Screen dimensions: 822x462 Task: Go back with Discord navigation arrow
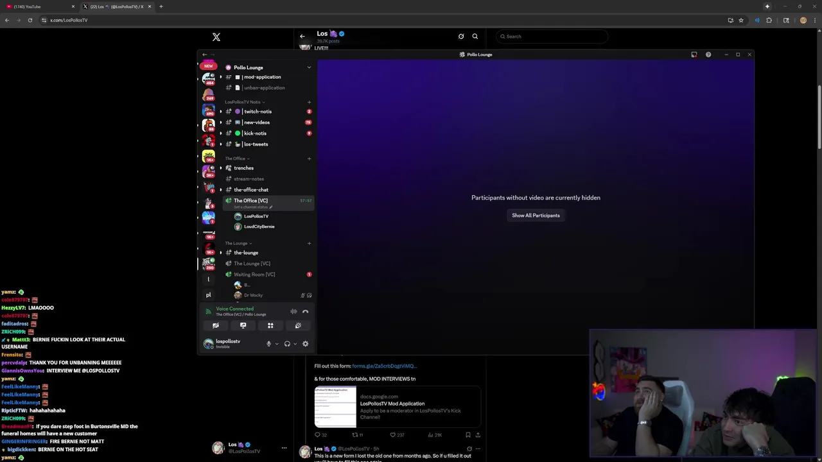click(x=204, y=55)
